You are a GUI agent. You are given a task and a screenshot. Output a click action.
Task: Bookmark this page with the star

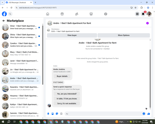135,8
